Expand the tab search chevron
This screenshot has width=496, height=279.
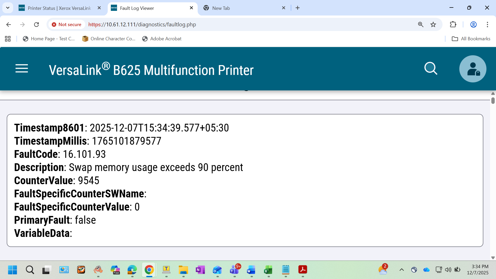pyautogui.click(x=8, y=8)
